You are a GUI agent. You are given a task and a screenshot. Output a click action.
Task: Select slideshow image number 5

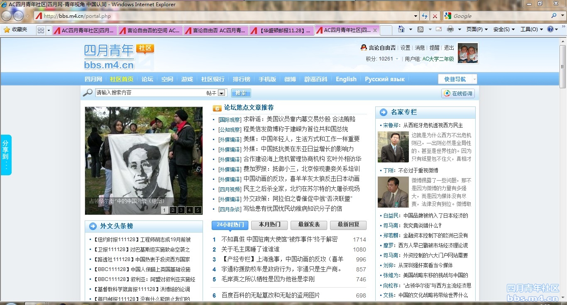(198, 210)
